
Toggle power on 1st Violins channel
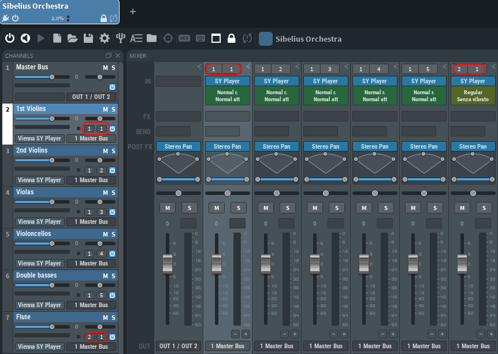pos(113,128)
